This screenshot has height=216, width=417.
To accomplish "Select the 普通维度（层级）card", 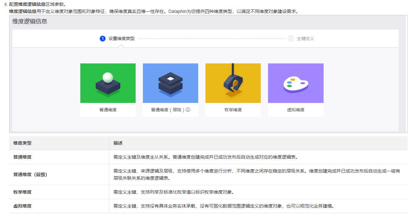I will tap(170, 89).
